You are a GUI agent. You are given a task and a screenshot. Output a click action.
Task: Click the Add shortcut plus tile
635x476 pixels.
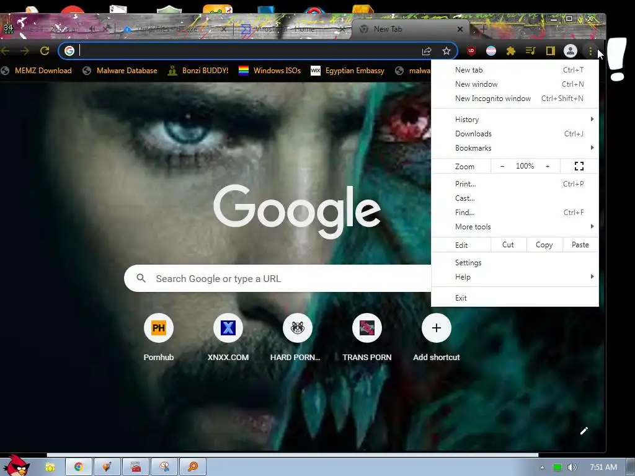(x=436, y=328)
